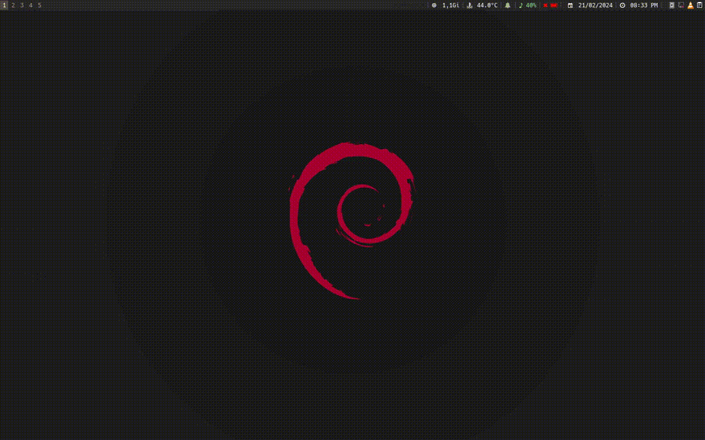Switch to workspace 5
Image resolution: width=705 pixels, height=440 pixels.
click(39, 5)
